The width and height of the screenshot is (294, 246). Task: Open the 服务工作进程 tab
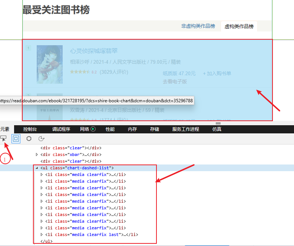186,129
